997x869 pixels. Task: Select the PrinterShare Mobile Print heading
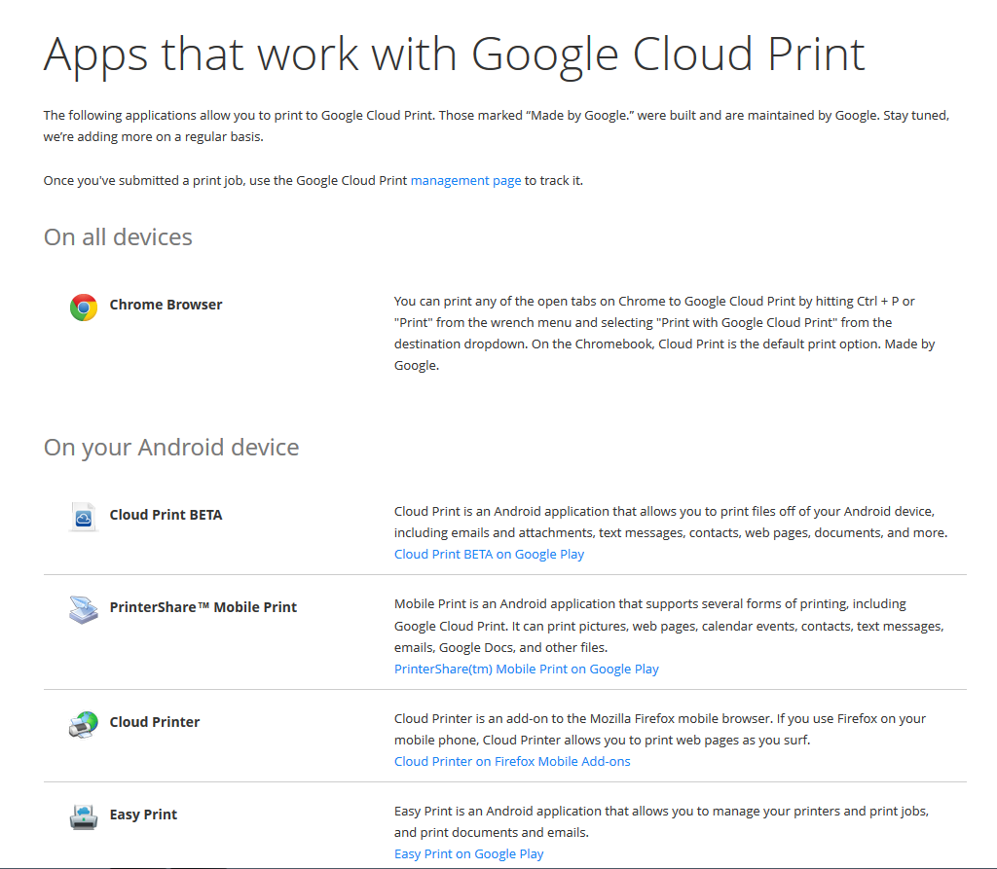pos(203,606)
